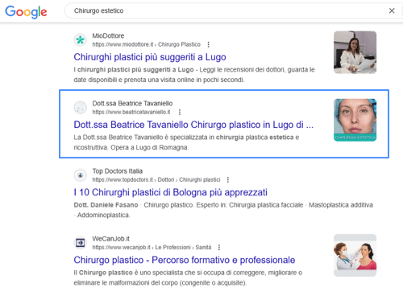Screen dimensions: 403x304
Task: Click the Dott. Daniele Fasano snippet text
Action: (106, 205)
